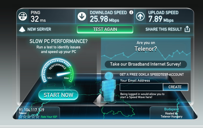The height and width of the screenshot is (128, 203).
Task: Start PC performance test with Start Now
Action: pyautogui.click(x=58, y=95)
